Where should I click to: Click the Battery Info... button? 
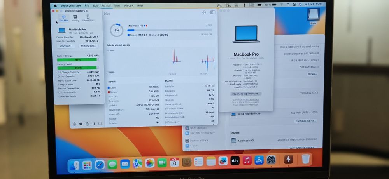(x=88, y=46)
